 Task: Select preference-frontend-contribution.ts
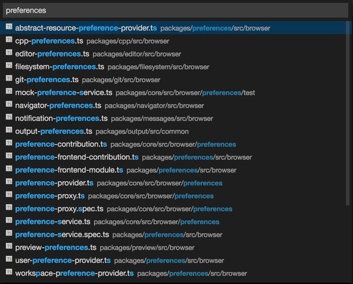tap(77, 157)
